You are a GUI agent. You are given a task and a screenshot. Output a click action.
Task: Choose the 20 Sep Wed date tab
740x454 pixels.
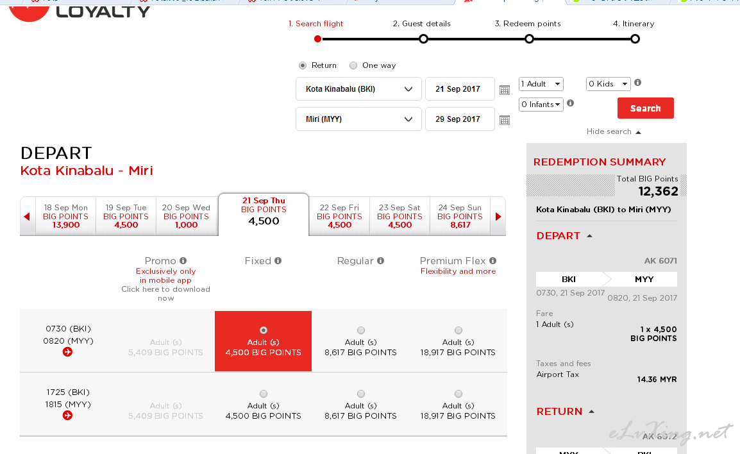tap(187, 216)
